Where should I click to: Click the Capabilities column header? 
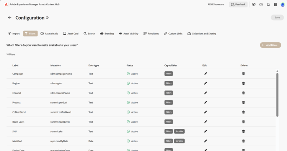(x=171, y=66)
